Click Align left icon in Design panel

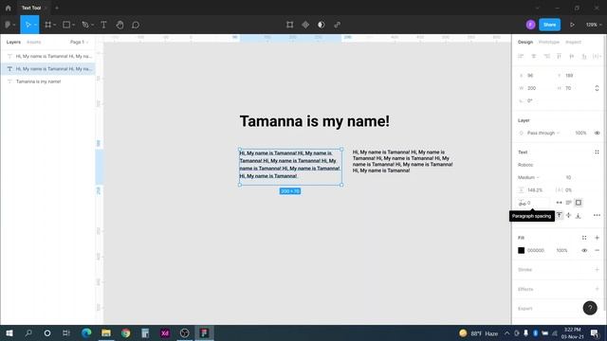(521, 57)
